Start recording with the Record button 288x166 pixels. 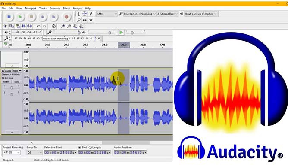pyautogui.click(x=66, y=17)
